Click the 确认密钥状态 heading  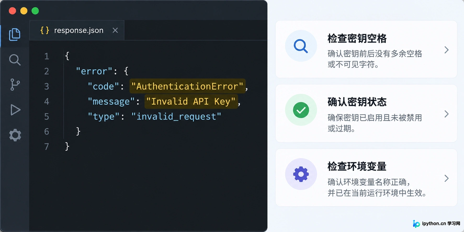357,102
